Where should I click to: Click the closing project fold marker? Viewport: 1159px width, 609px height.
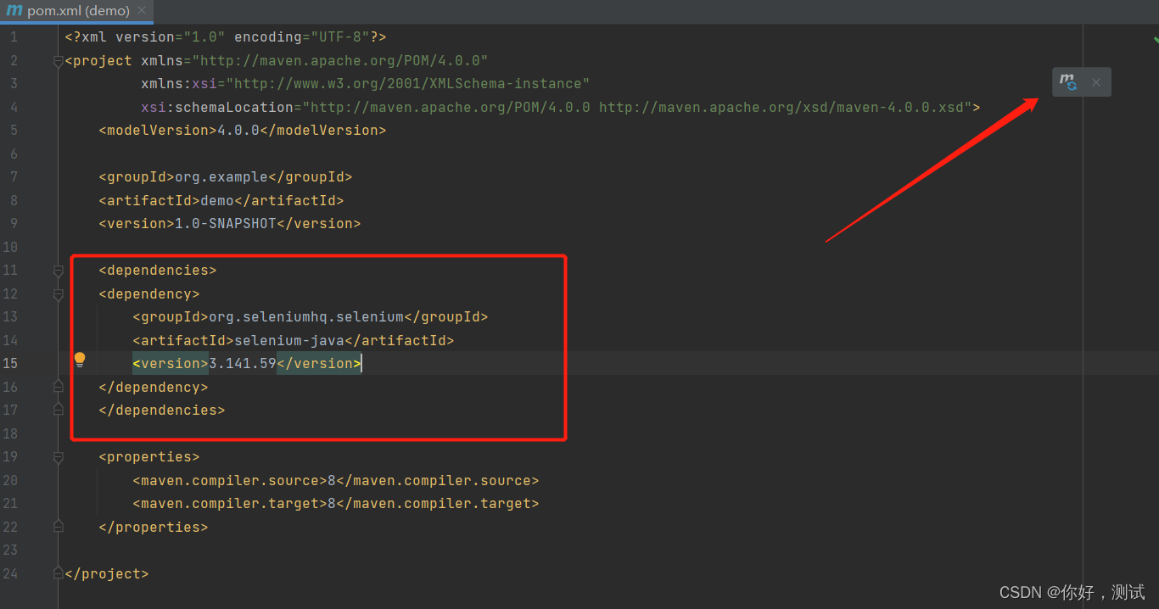click(58, 573)
